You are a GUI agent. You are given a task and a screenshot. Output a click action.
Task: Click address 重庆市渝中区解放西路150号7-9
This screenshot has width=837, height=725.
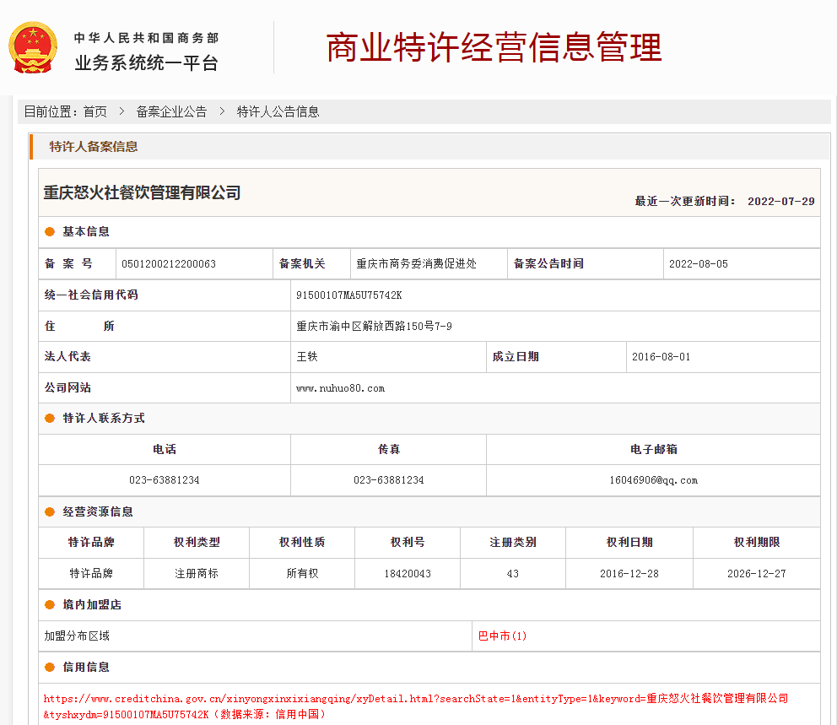[374, 326]
